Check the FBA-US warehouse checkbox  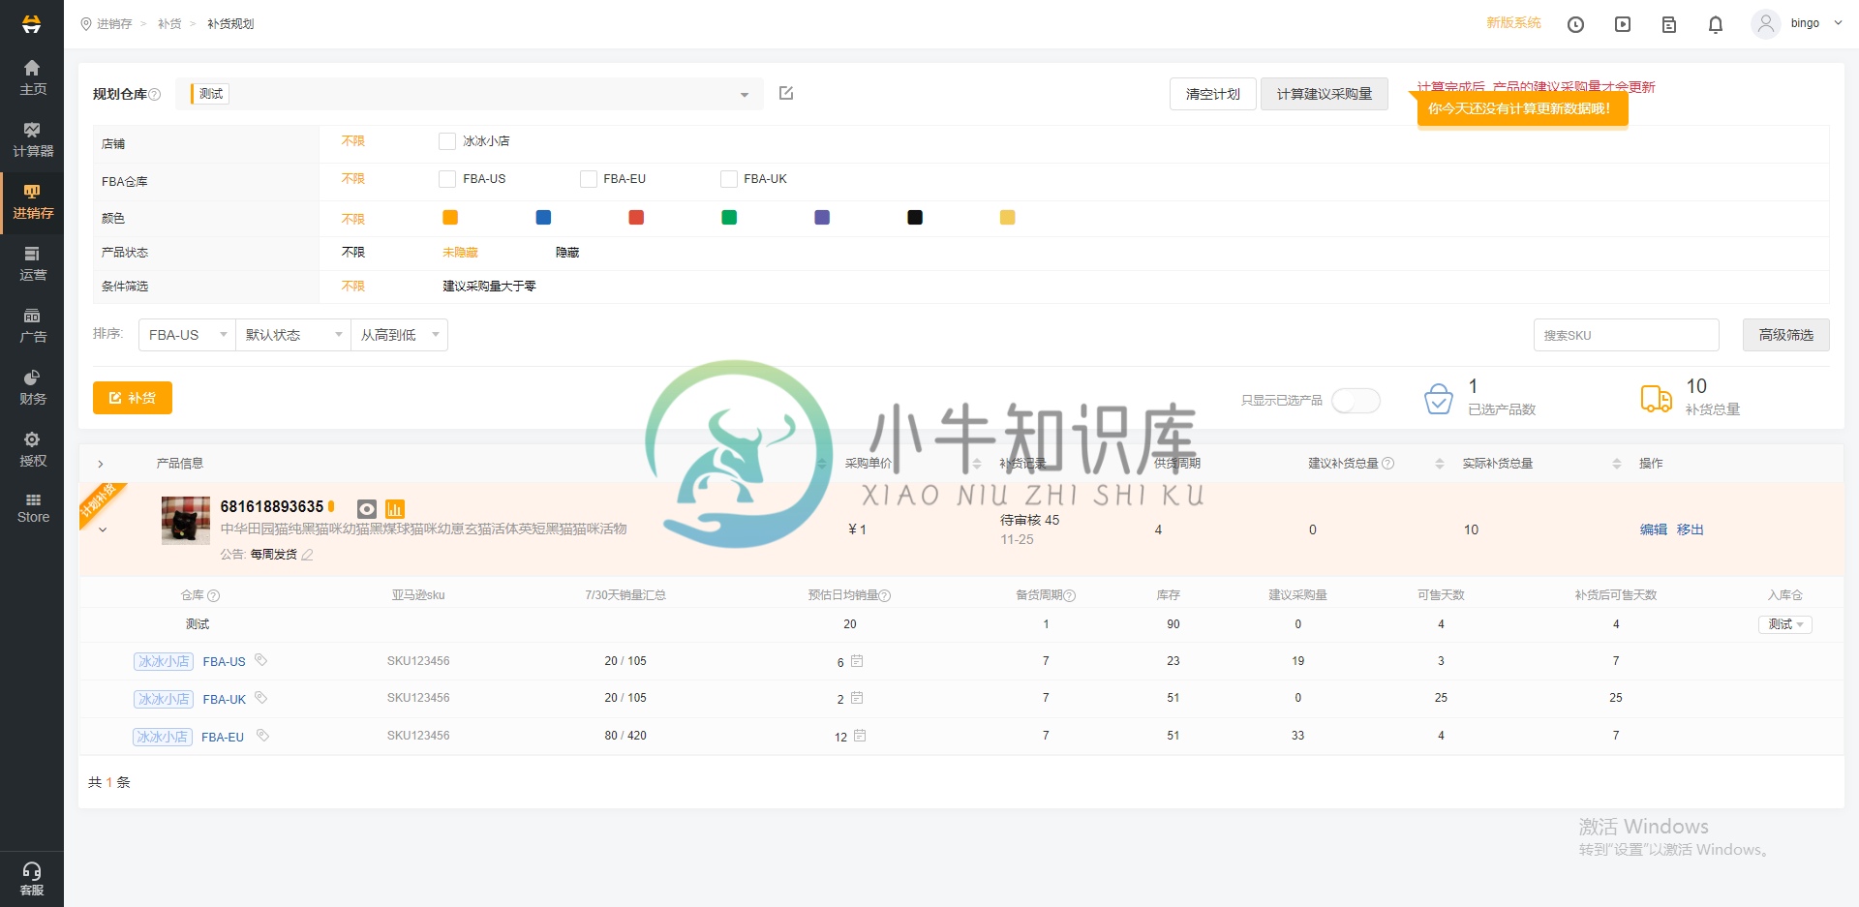tap(447, 179)
